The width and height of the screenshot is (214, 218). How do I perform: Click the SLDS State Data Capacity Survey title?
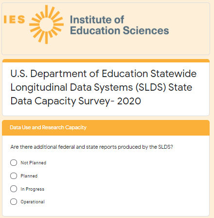pos(104,87)
